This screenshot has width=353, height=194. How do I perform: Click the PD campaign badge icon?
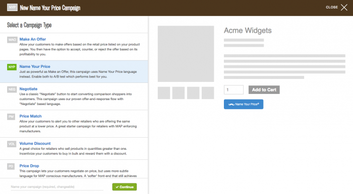click(x=11, y=166)
